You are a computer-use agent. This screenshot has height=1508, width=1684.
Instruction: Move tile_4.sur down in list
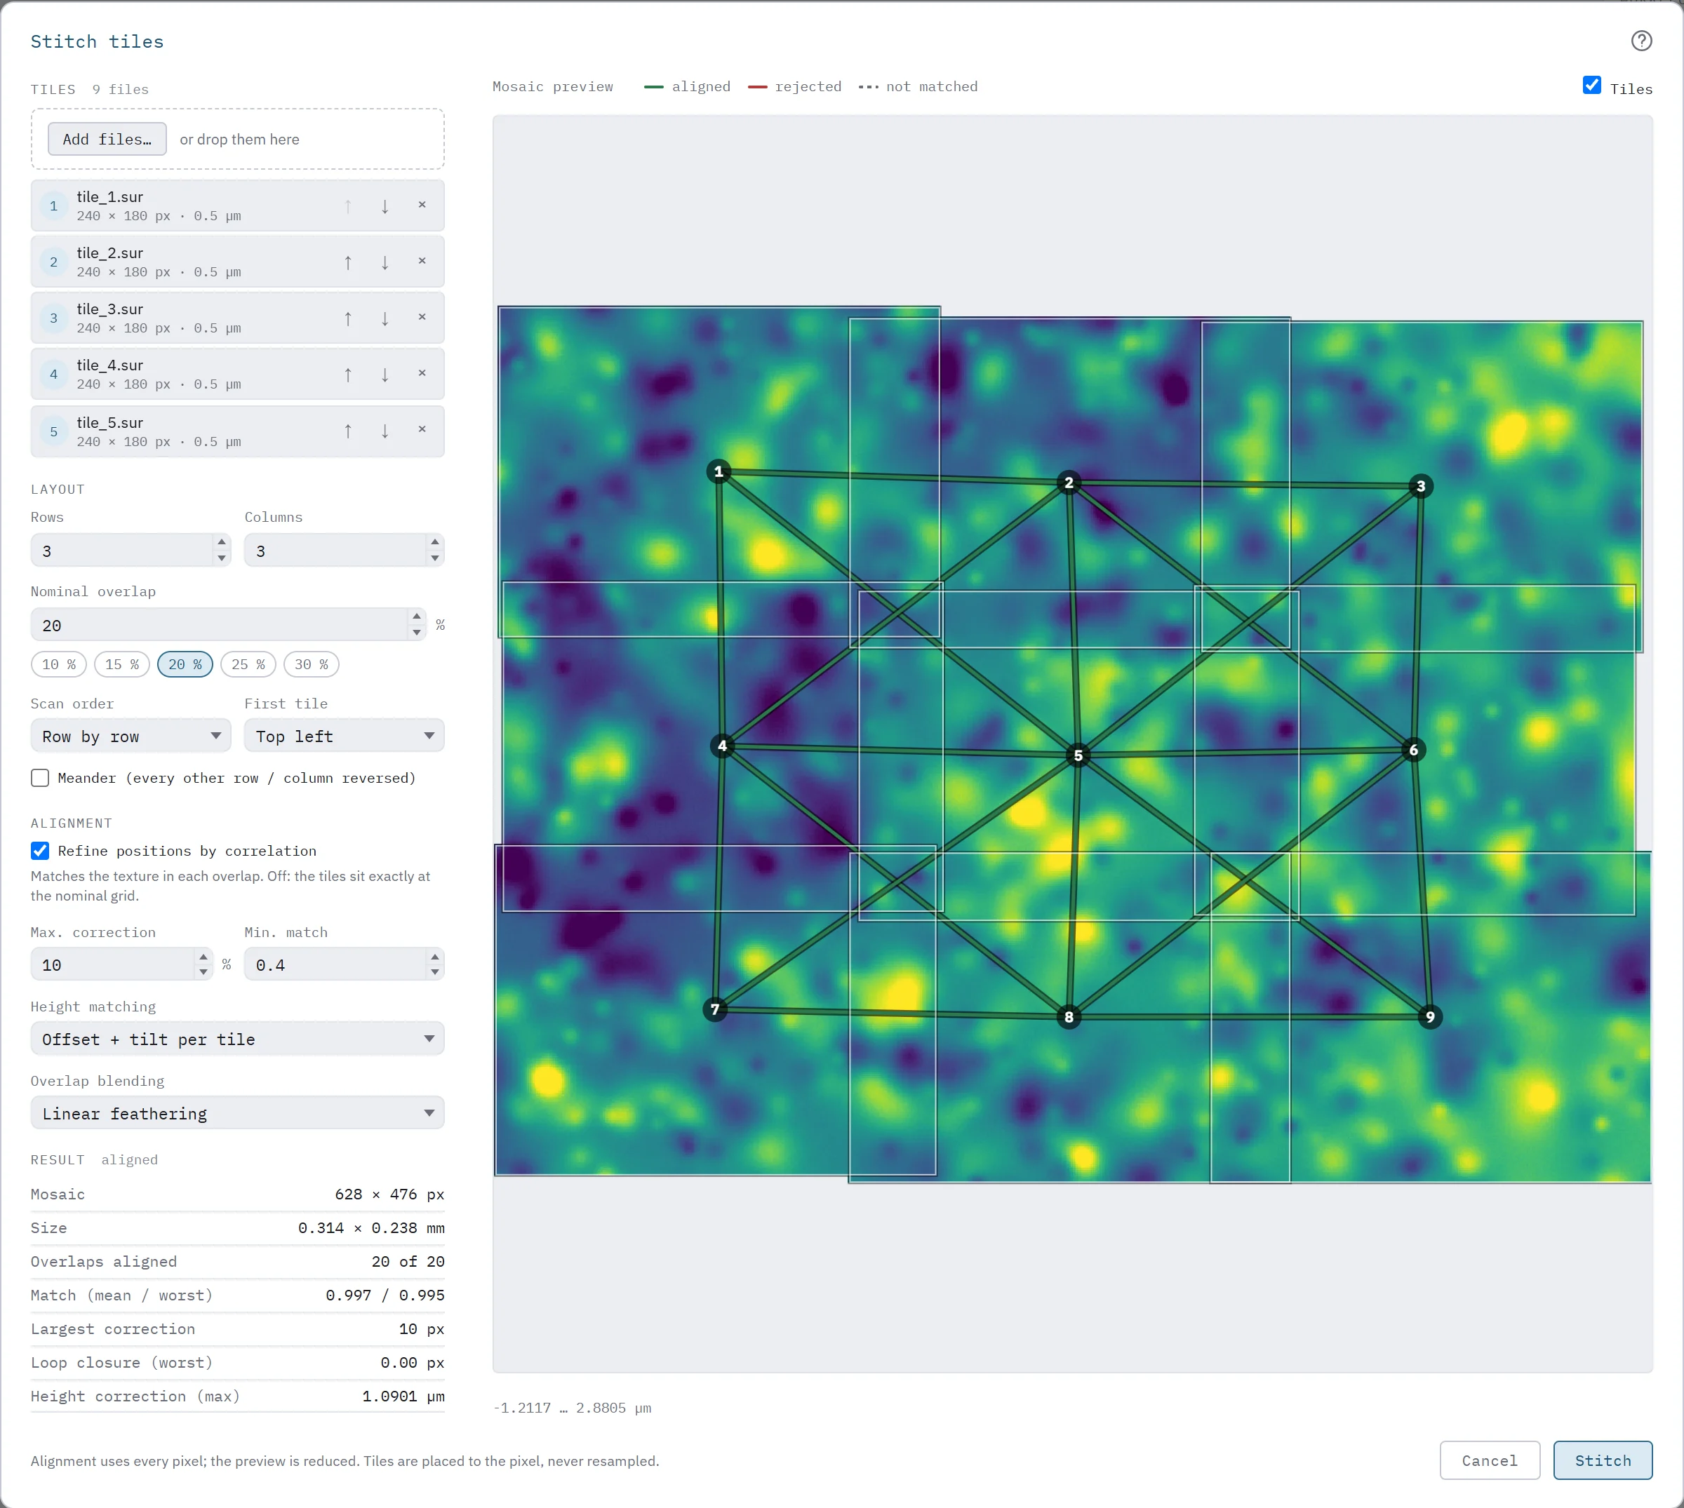385,375
